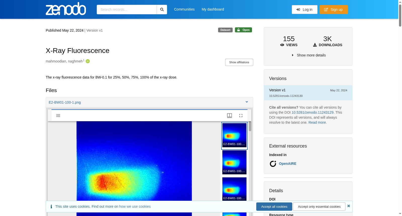Click the search magnifier button
Image resolution: width=402 pixels, height=216 pixels.
(x=162, y=10)
